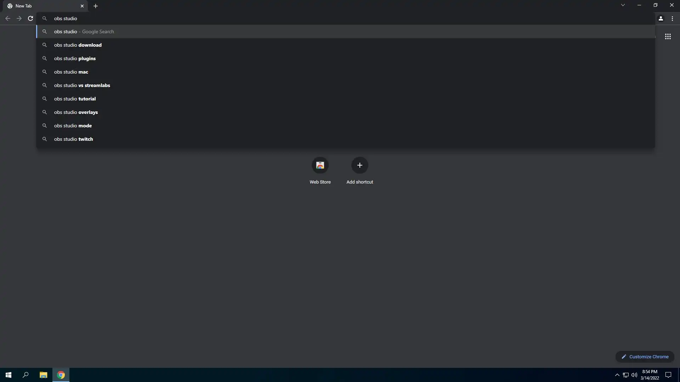
Task: Open the Chrome profile avatar icon
Action: 661,18
